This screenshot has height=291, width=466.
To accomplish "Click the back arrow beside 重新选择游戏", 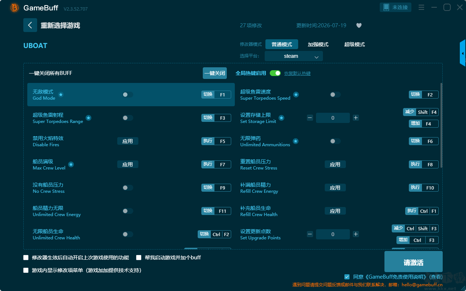I will pos(30,25).
